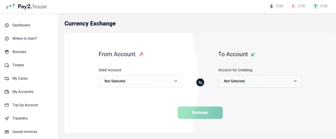Click the Issued invoices icon
Screen dimensions: 336x139
(7, 132)
